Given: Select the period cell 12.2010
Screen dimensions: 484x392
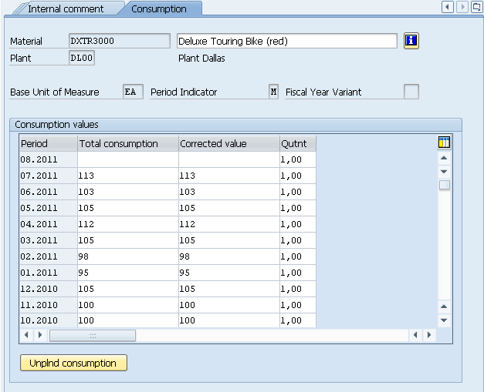Looking at the screenshot, I should click(x=48, y=289).
